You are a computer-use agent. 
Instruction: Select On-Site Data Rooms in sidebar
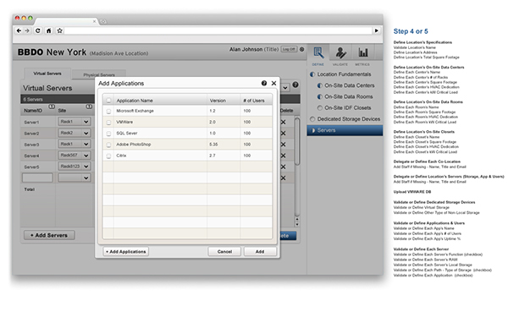348,96
